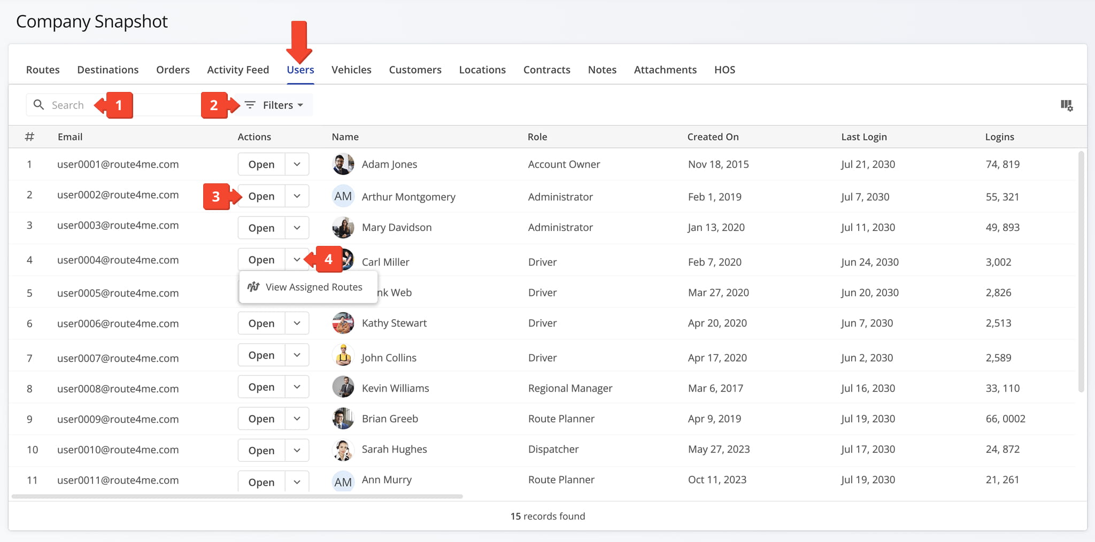Viewport: 1095px width, 542px height.
Task: Expand actions dropdown for Kevin Williams
Action: [x=297, y=387]
